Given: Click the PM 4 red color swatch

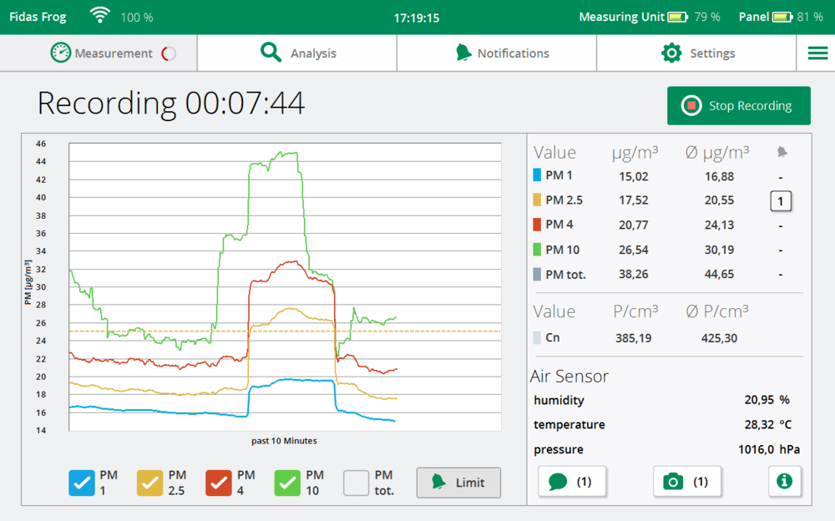Looking at the screenshot, I should [537, 225].
